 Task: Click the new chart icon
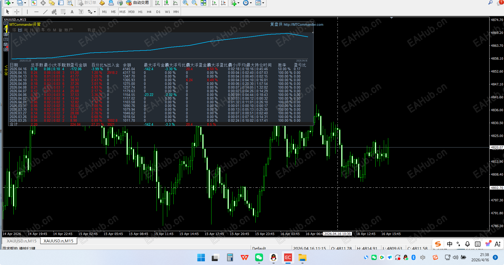pyautogui.click(x=8, y=3)
